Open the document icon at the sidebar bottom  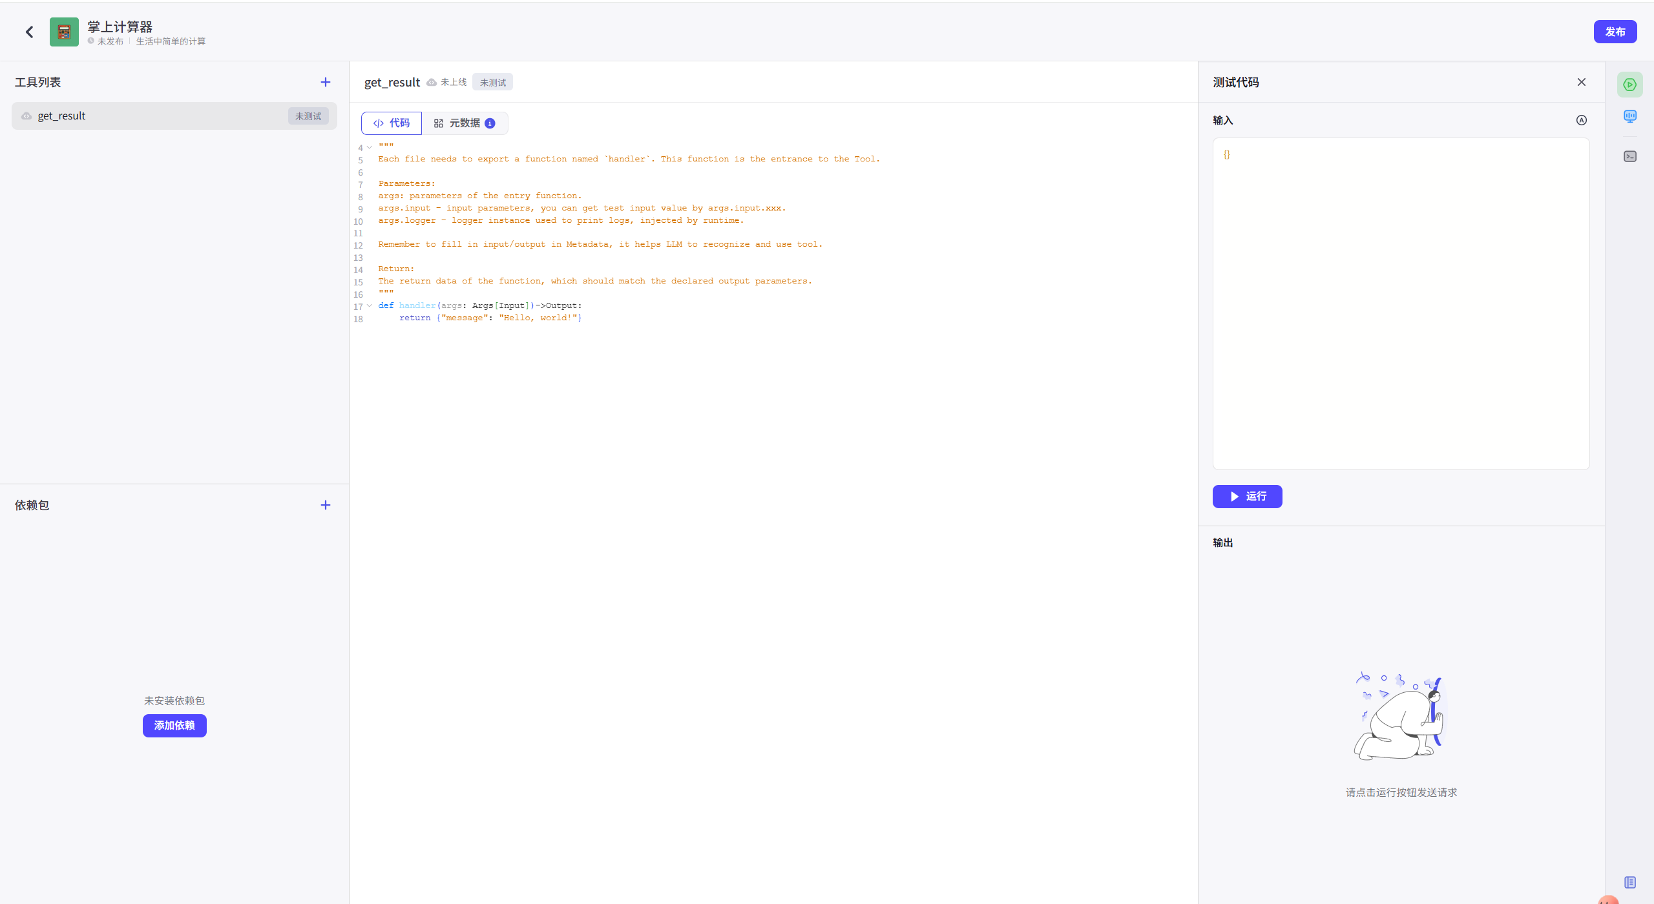point(1629,882)
